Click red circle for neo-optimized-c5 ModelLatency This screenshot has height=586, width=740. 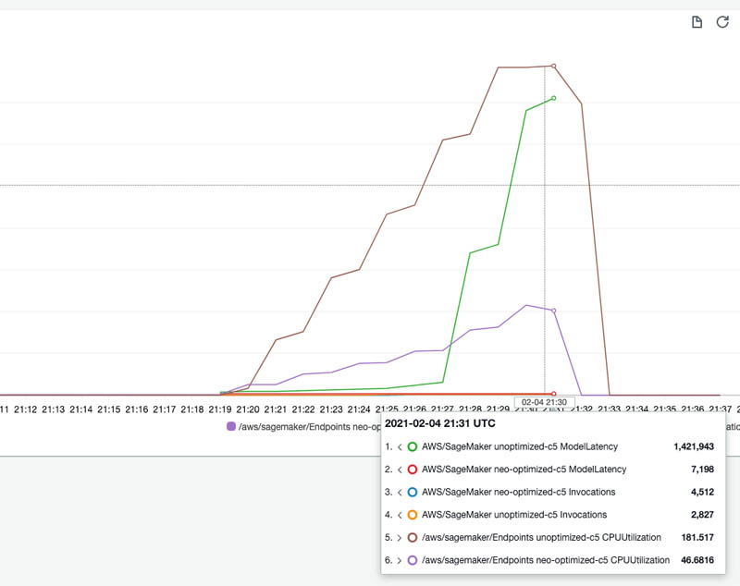click(x=412, y=470)
